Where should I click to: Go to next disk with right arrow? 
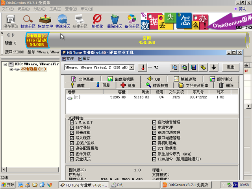pyautogui.click(x=13, y=35)
